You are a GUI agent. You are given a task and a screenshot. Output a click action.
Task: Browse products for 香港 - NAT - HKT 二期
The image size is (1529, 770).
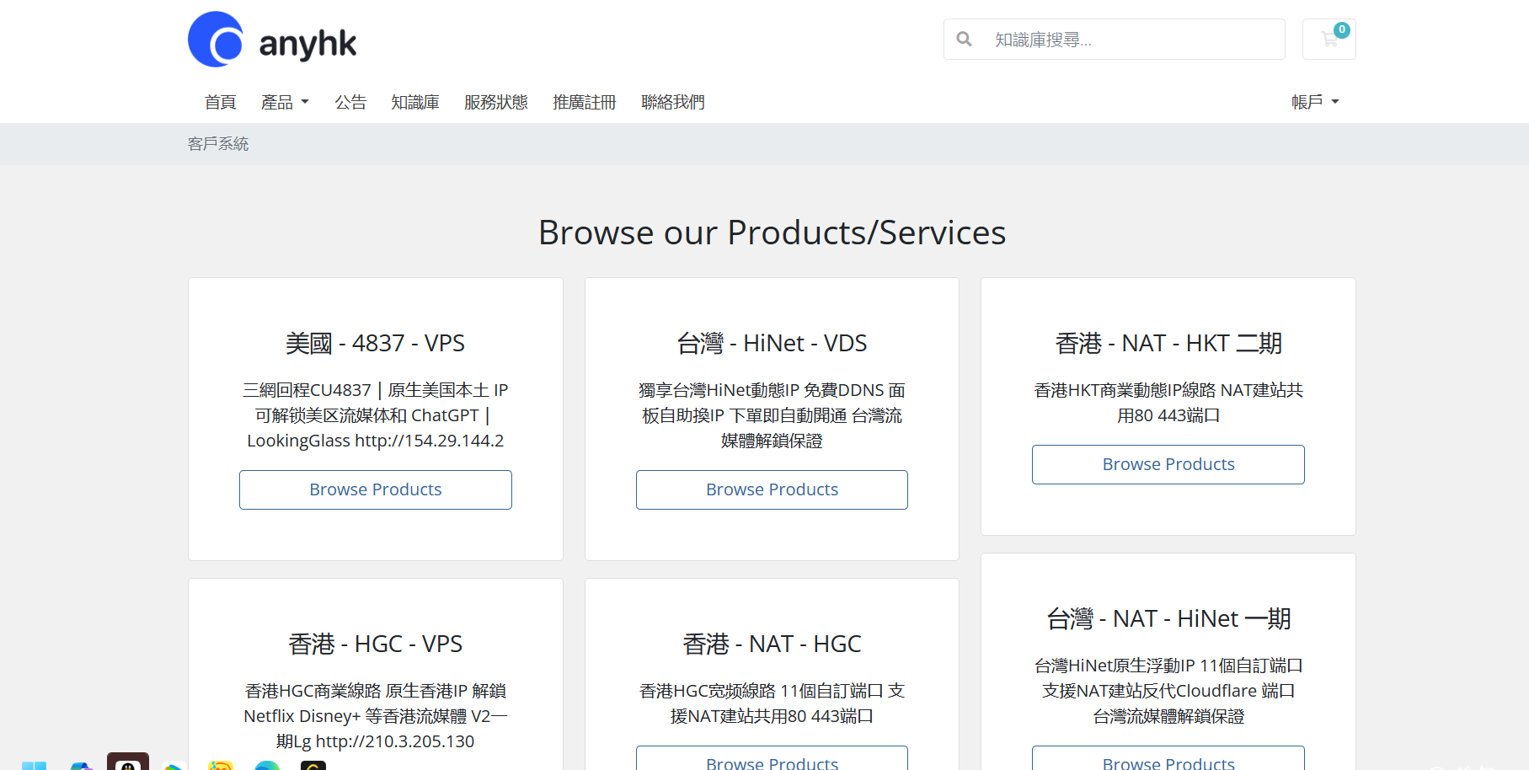(1168, 464)
